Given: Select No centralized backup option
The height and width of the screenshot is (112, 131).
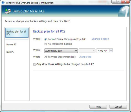Looking at the screenshot, I should pyautogui.click(x=46, y=44).
